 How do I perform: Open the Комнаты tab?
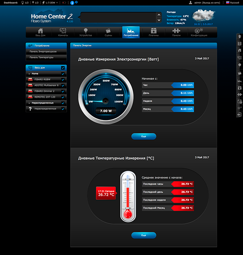click(63, 32)
